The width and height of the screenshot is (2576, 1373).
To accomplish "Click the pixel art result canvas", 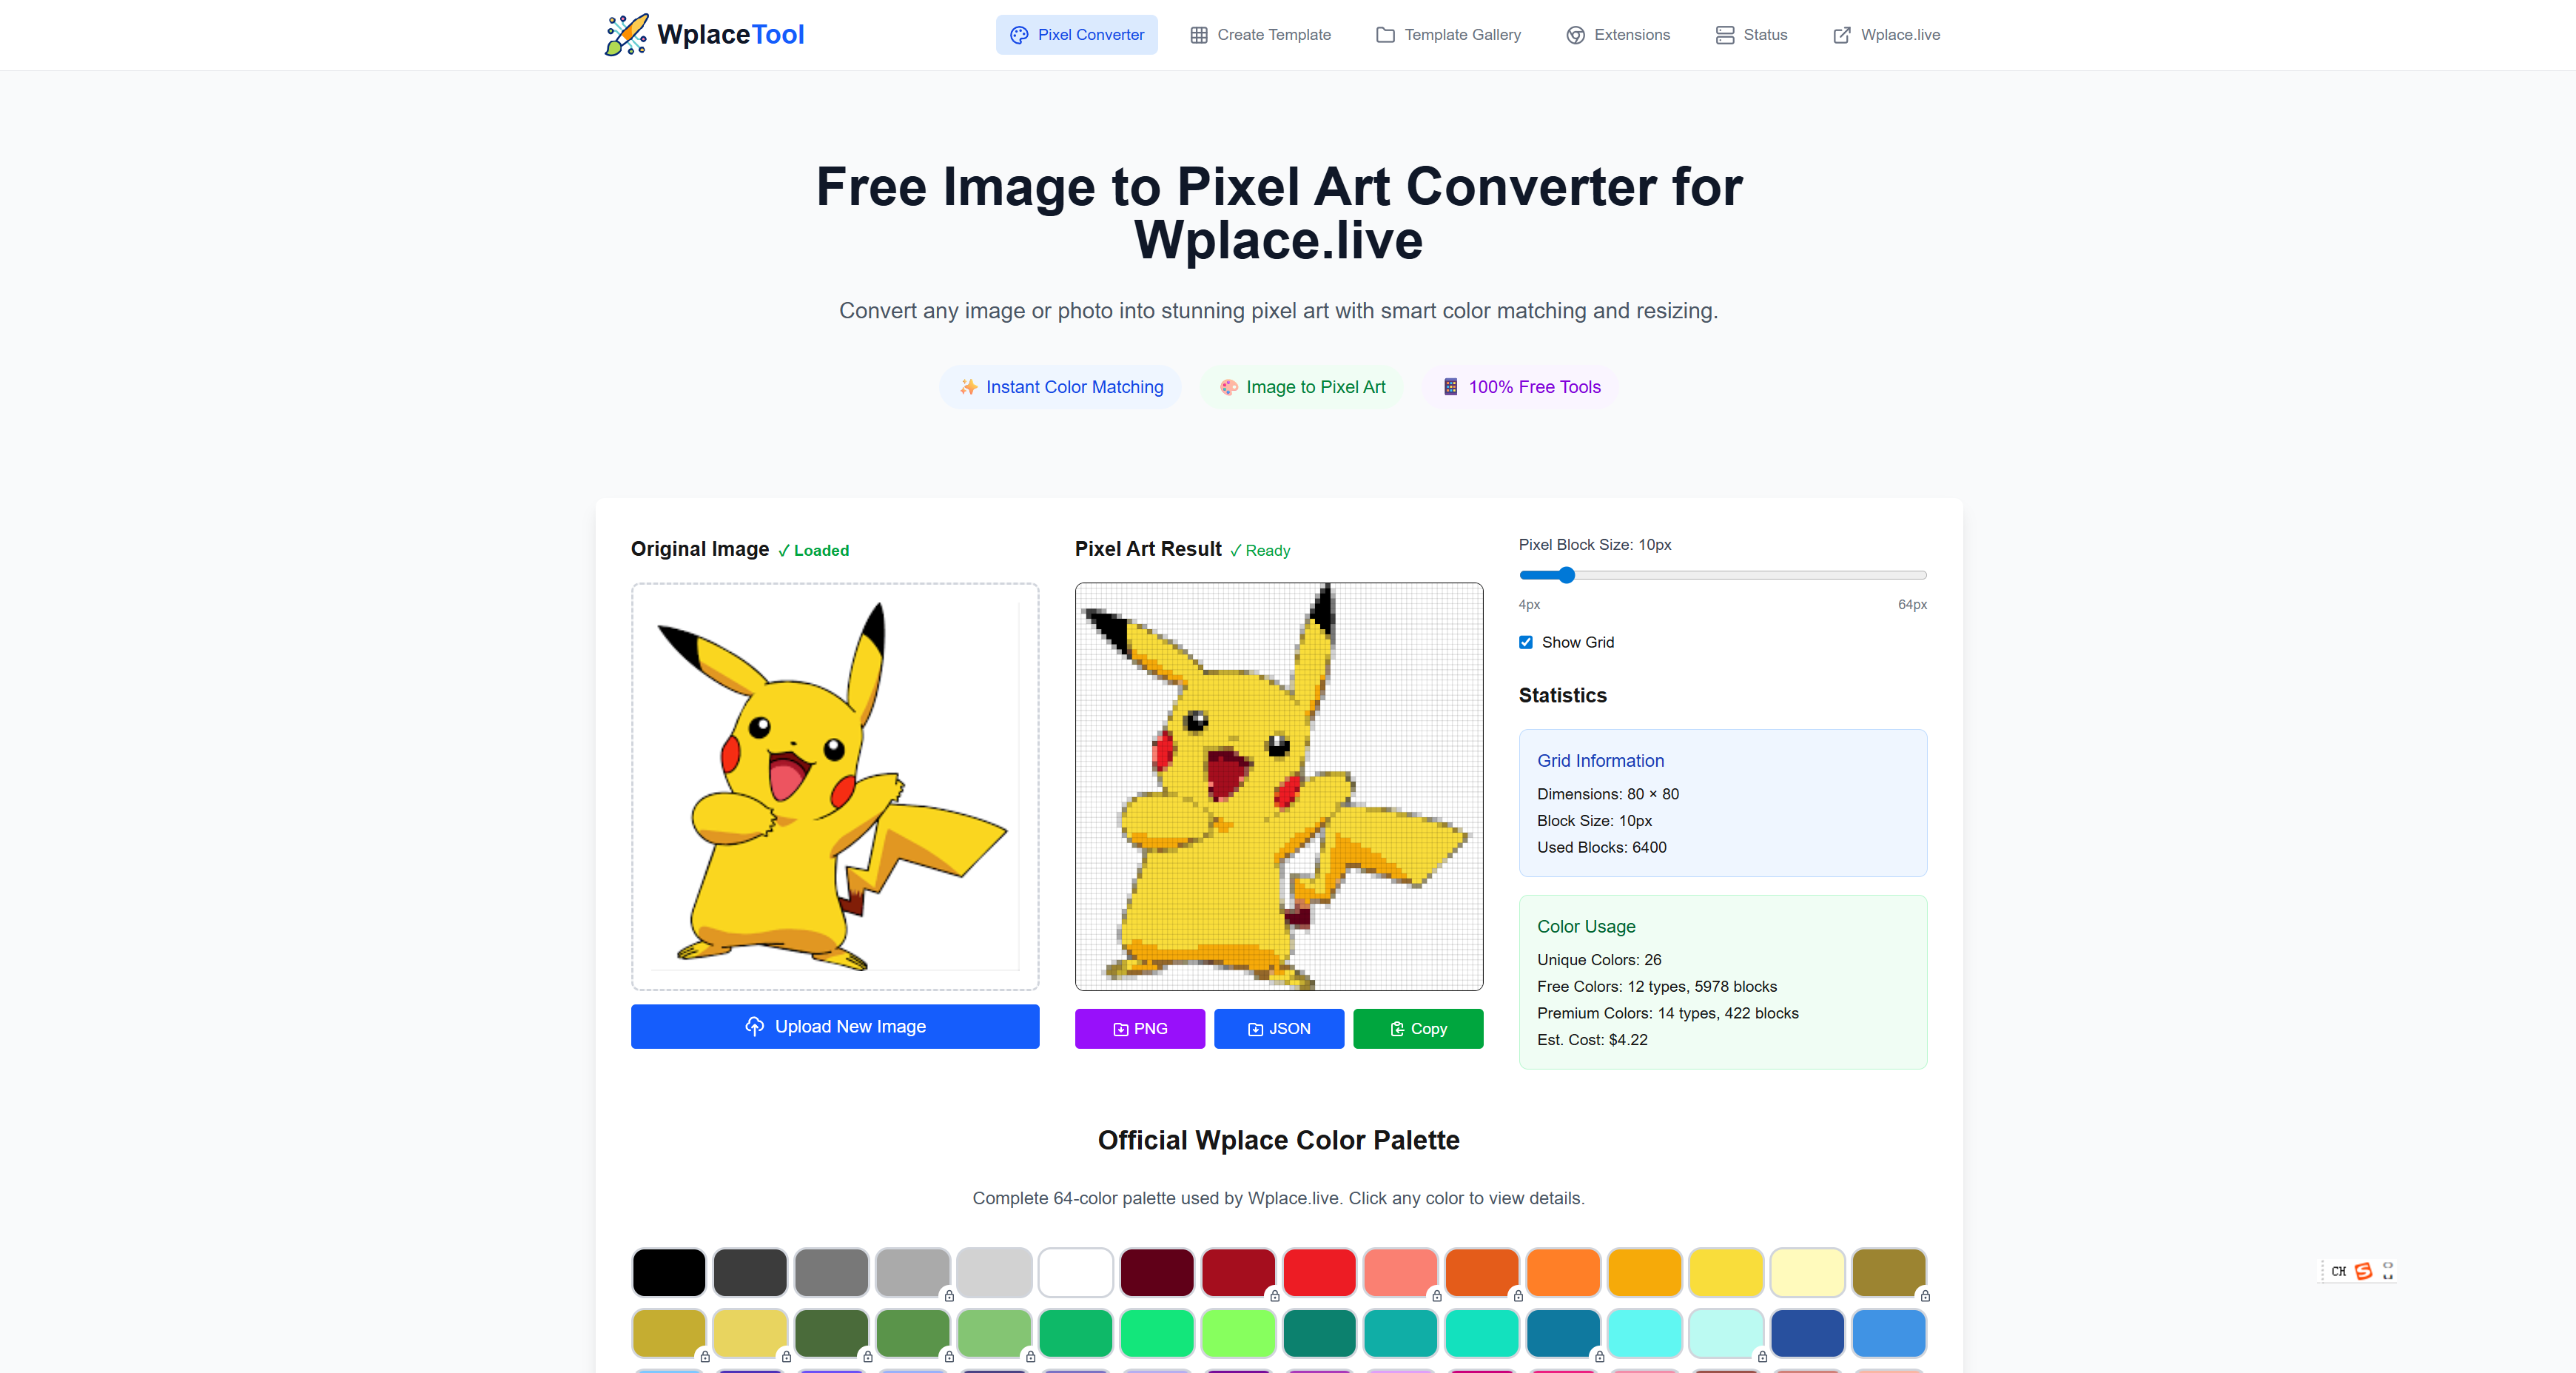I will click(x=1278, y=786).
